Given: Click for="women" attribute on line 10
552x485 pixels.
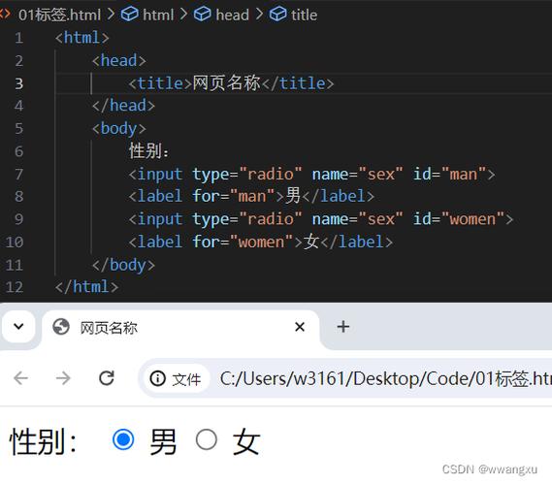Looking at the screenshot, I should [243, 242].
